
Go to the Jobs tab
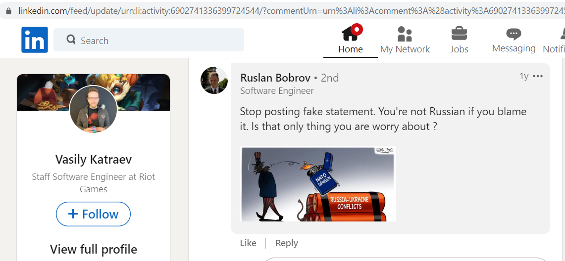[459, 40]
